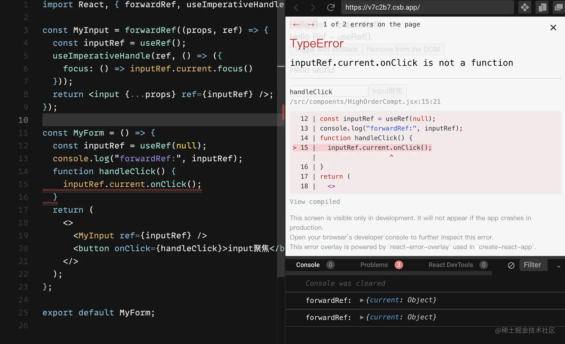
Task: Clear the console with the circle-slash icon
Action: (511, 265)
